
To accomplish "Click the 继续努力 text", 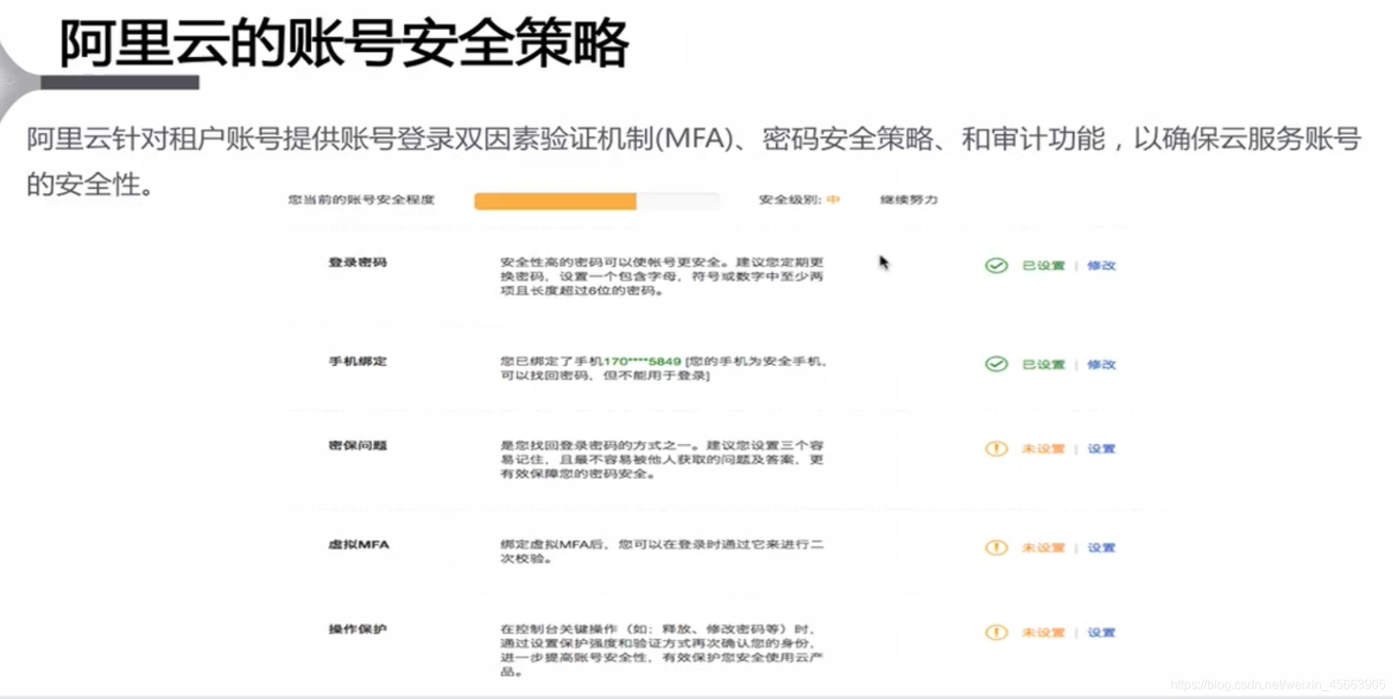I will click(908, 199).
